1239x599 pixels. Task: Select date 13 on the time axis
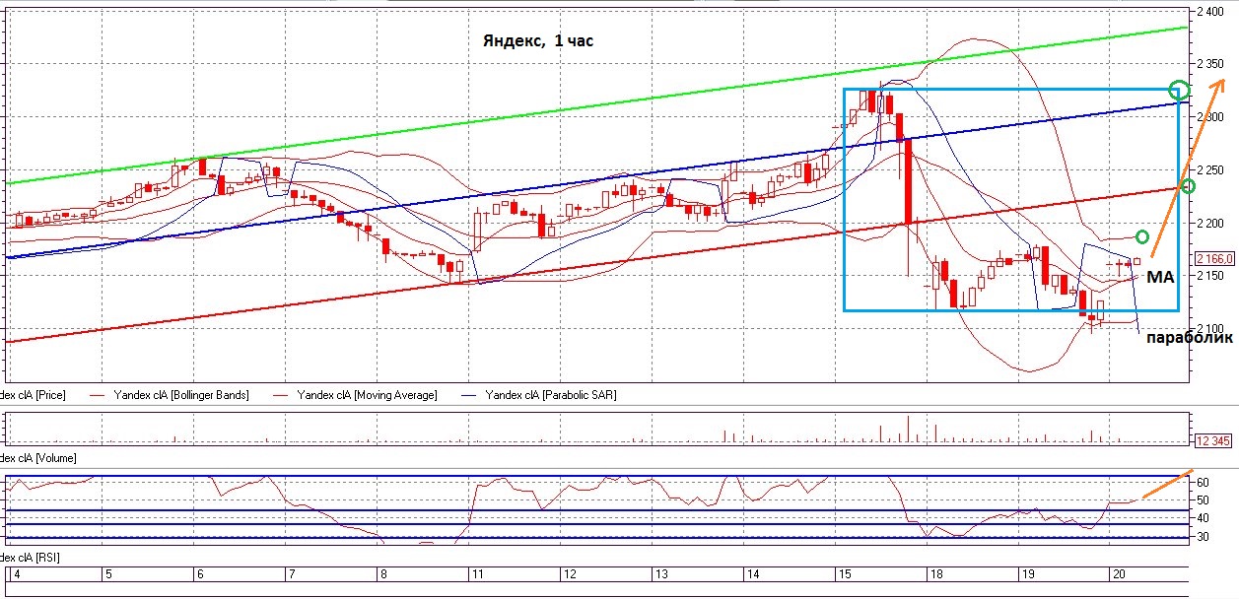(661, 574)
